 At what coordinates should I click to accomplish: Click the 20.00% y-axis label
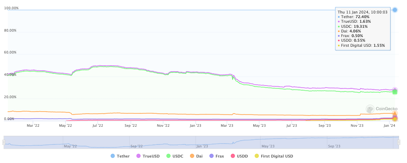coord(11,97)
